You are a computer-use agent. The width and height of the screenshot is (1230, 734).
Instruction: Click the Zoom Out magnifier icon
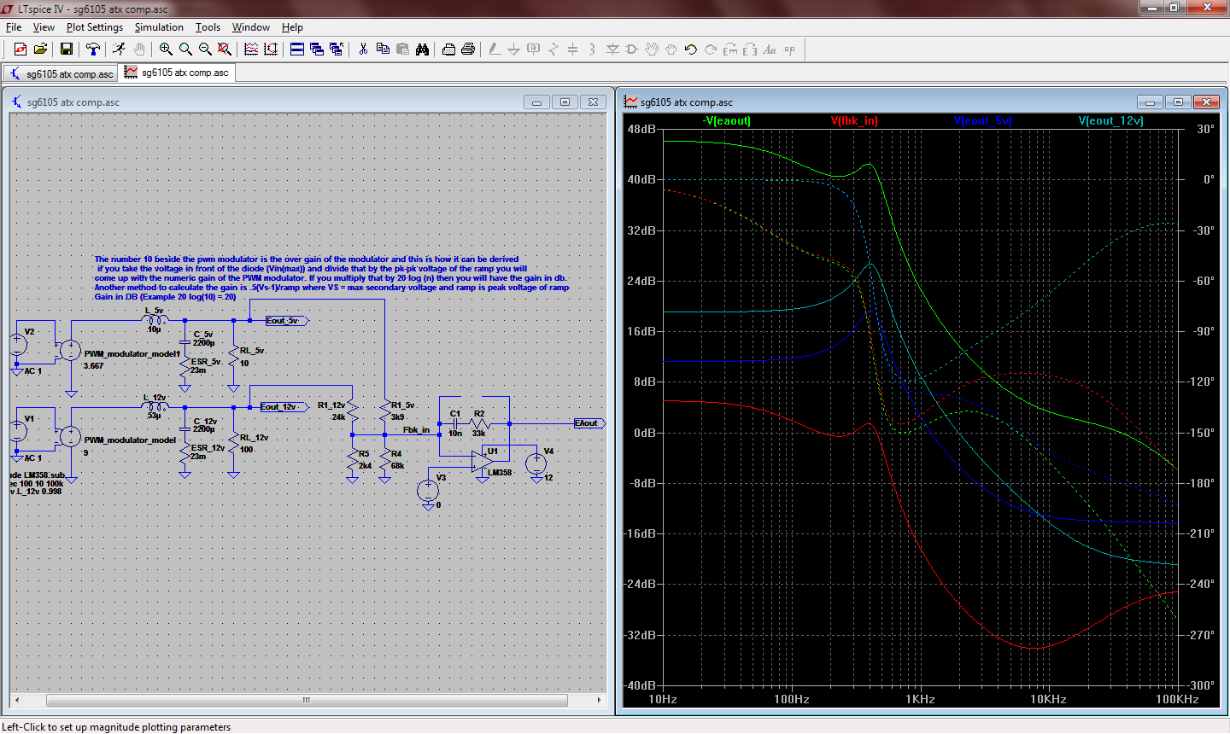point(205,50)
